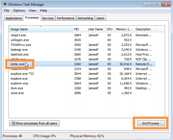173x140 pixels.
Task: Open the Options menu
Action: [19, 10]
